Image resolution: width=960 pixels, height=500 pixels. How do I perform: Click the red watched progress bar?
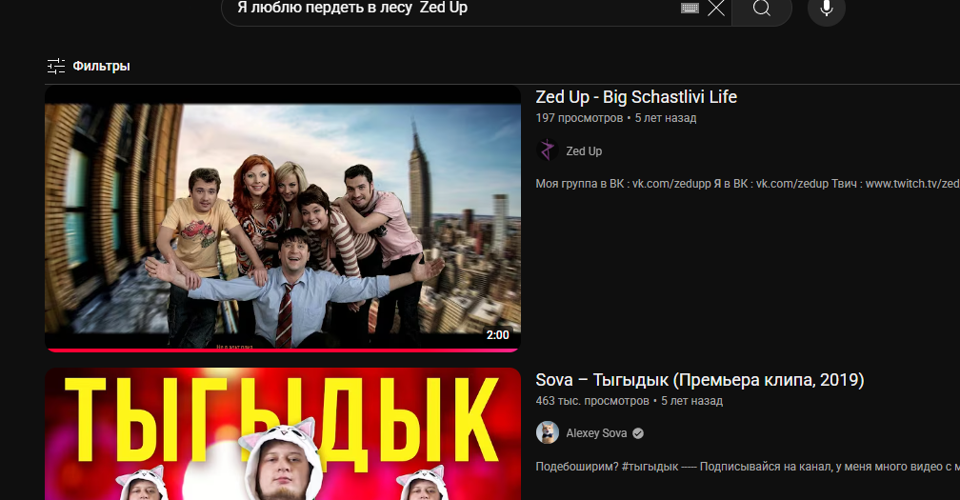tap(283, 350)
